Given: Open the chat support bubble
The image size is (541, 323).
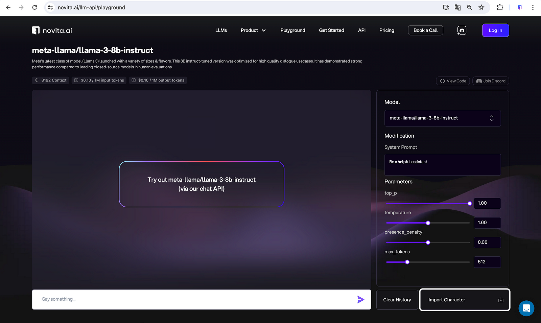Looking at the screenshot, I should click(526, 308).
